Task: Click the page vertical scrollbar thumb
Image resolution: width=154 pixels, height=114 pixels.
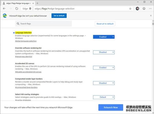Action: coord(153,24)
